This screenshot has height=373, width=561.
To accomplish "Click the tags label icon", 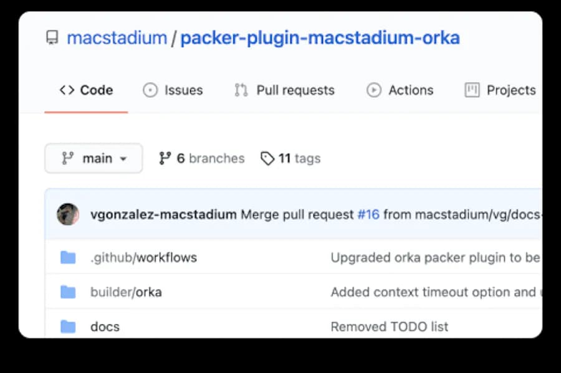I will tap(267, 158).
